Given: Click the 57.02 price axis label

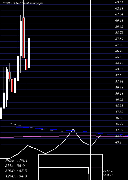Looking at the screenshot, I should [119, 45].
